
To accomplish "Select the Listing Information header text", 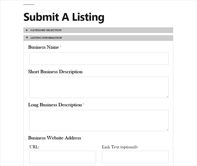I will coord(46,38).
